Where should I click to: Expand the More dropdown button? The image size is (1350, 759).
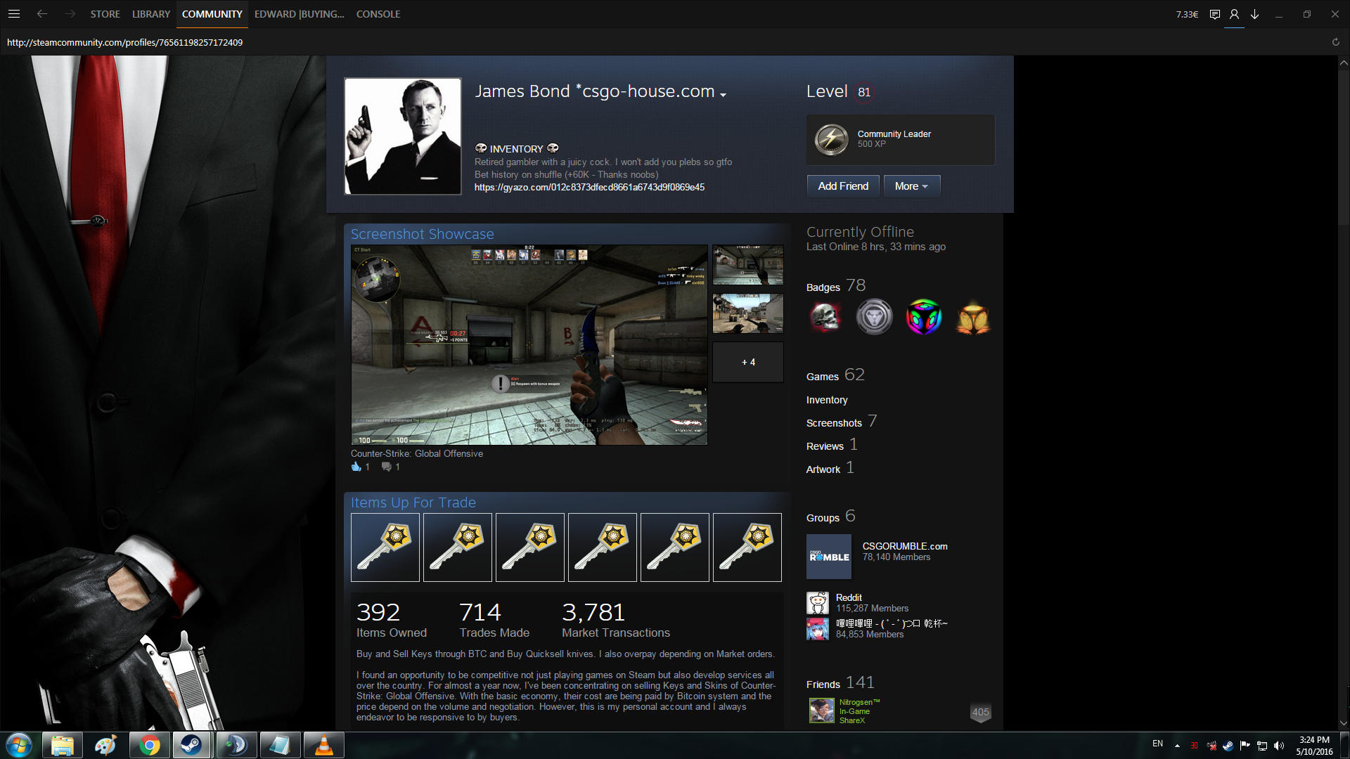tap(911, 186)
